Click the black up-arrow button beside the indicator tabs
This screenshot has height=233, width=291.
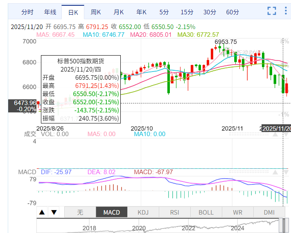tap(42, 212)
